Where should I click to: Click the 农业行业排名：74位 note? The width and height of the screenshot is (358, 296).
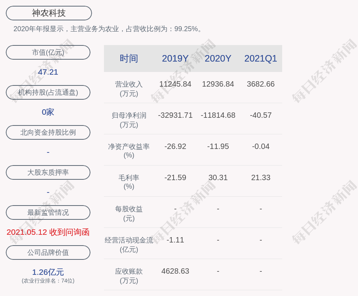(48, 281)
